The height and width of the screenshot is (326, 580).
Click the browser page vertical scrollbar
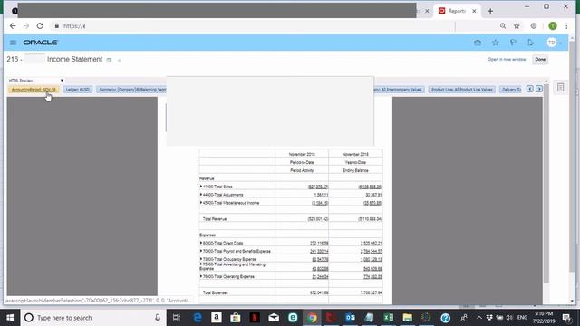572,157
